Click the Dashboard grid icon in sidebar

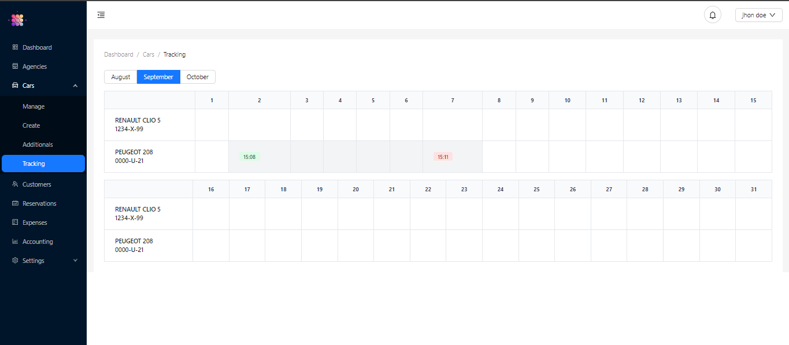(15, 47)
